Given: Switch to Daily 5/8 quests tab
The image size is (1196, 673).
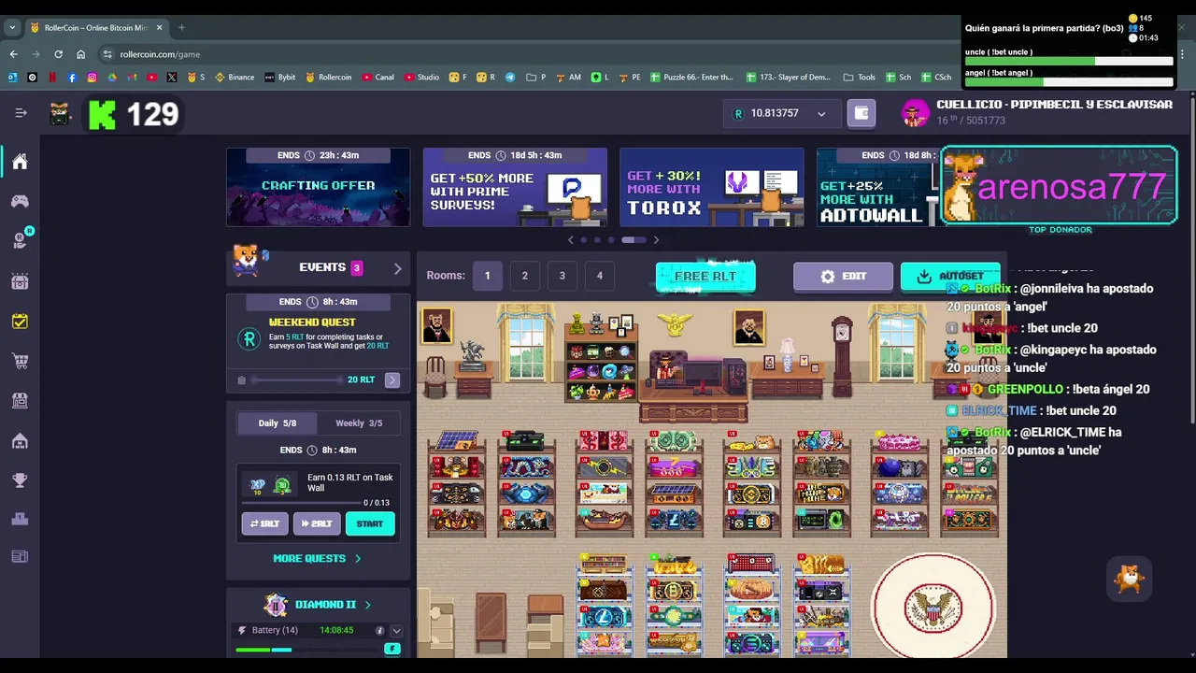Looking at the screenshot, I should click(x=278, y=423).
